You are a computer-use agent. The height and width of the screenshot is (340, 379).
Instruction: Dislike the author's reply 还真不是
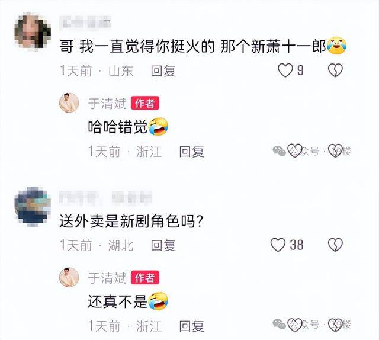335,325
